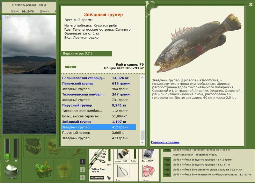Click chat line about Тихоокеанскую камбалу-леопард
Viewport: 255px width, 183px height.
[x=212, y=174]
